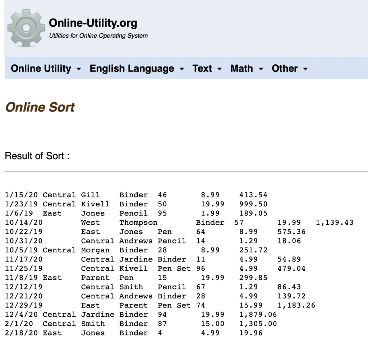Open the Text menu

pos(202,68)
